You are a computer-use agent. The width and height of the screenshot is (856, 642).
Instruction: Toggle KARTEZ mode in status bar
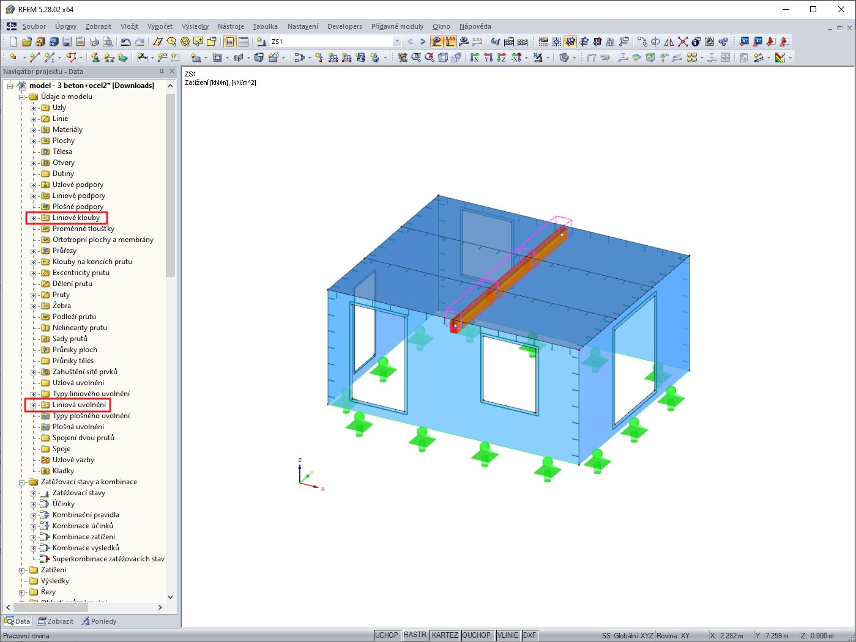[445, 635]
